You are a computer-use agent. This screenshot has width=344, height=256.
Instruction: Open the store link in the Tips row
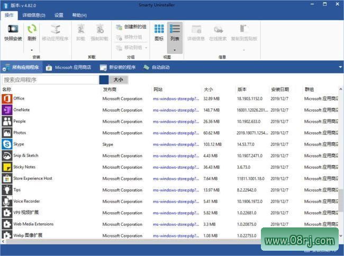(x=176, y=190)
